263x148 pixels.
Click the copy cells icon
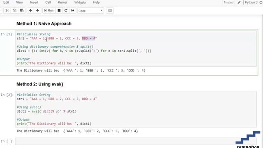coord(15,11)
